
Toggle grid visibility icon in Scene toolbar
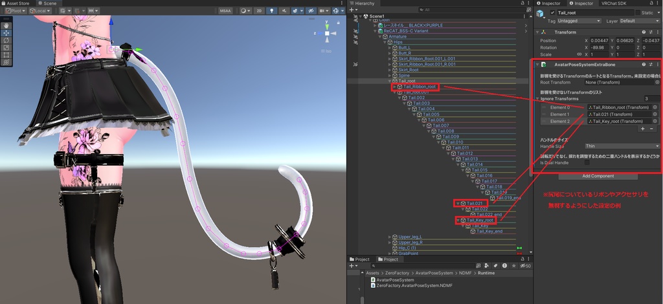coord(64,10)
